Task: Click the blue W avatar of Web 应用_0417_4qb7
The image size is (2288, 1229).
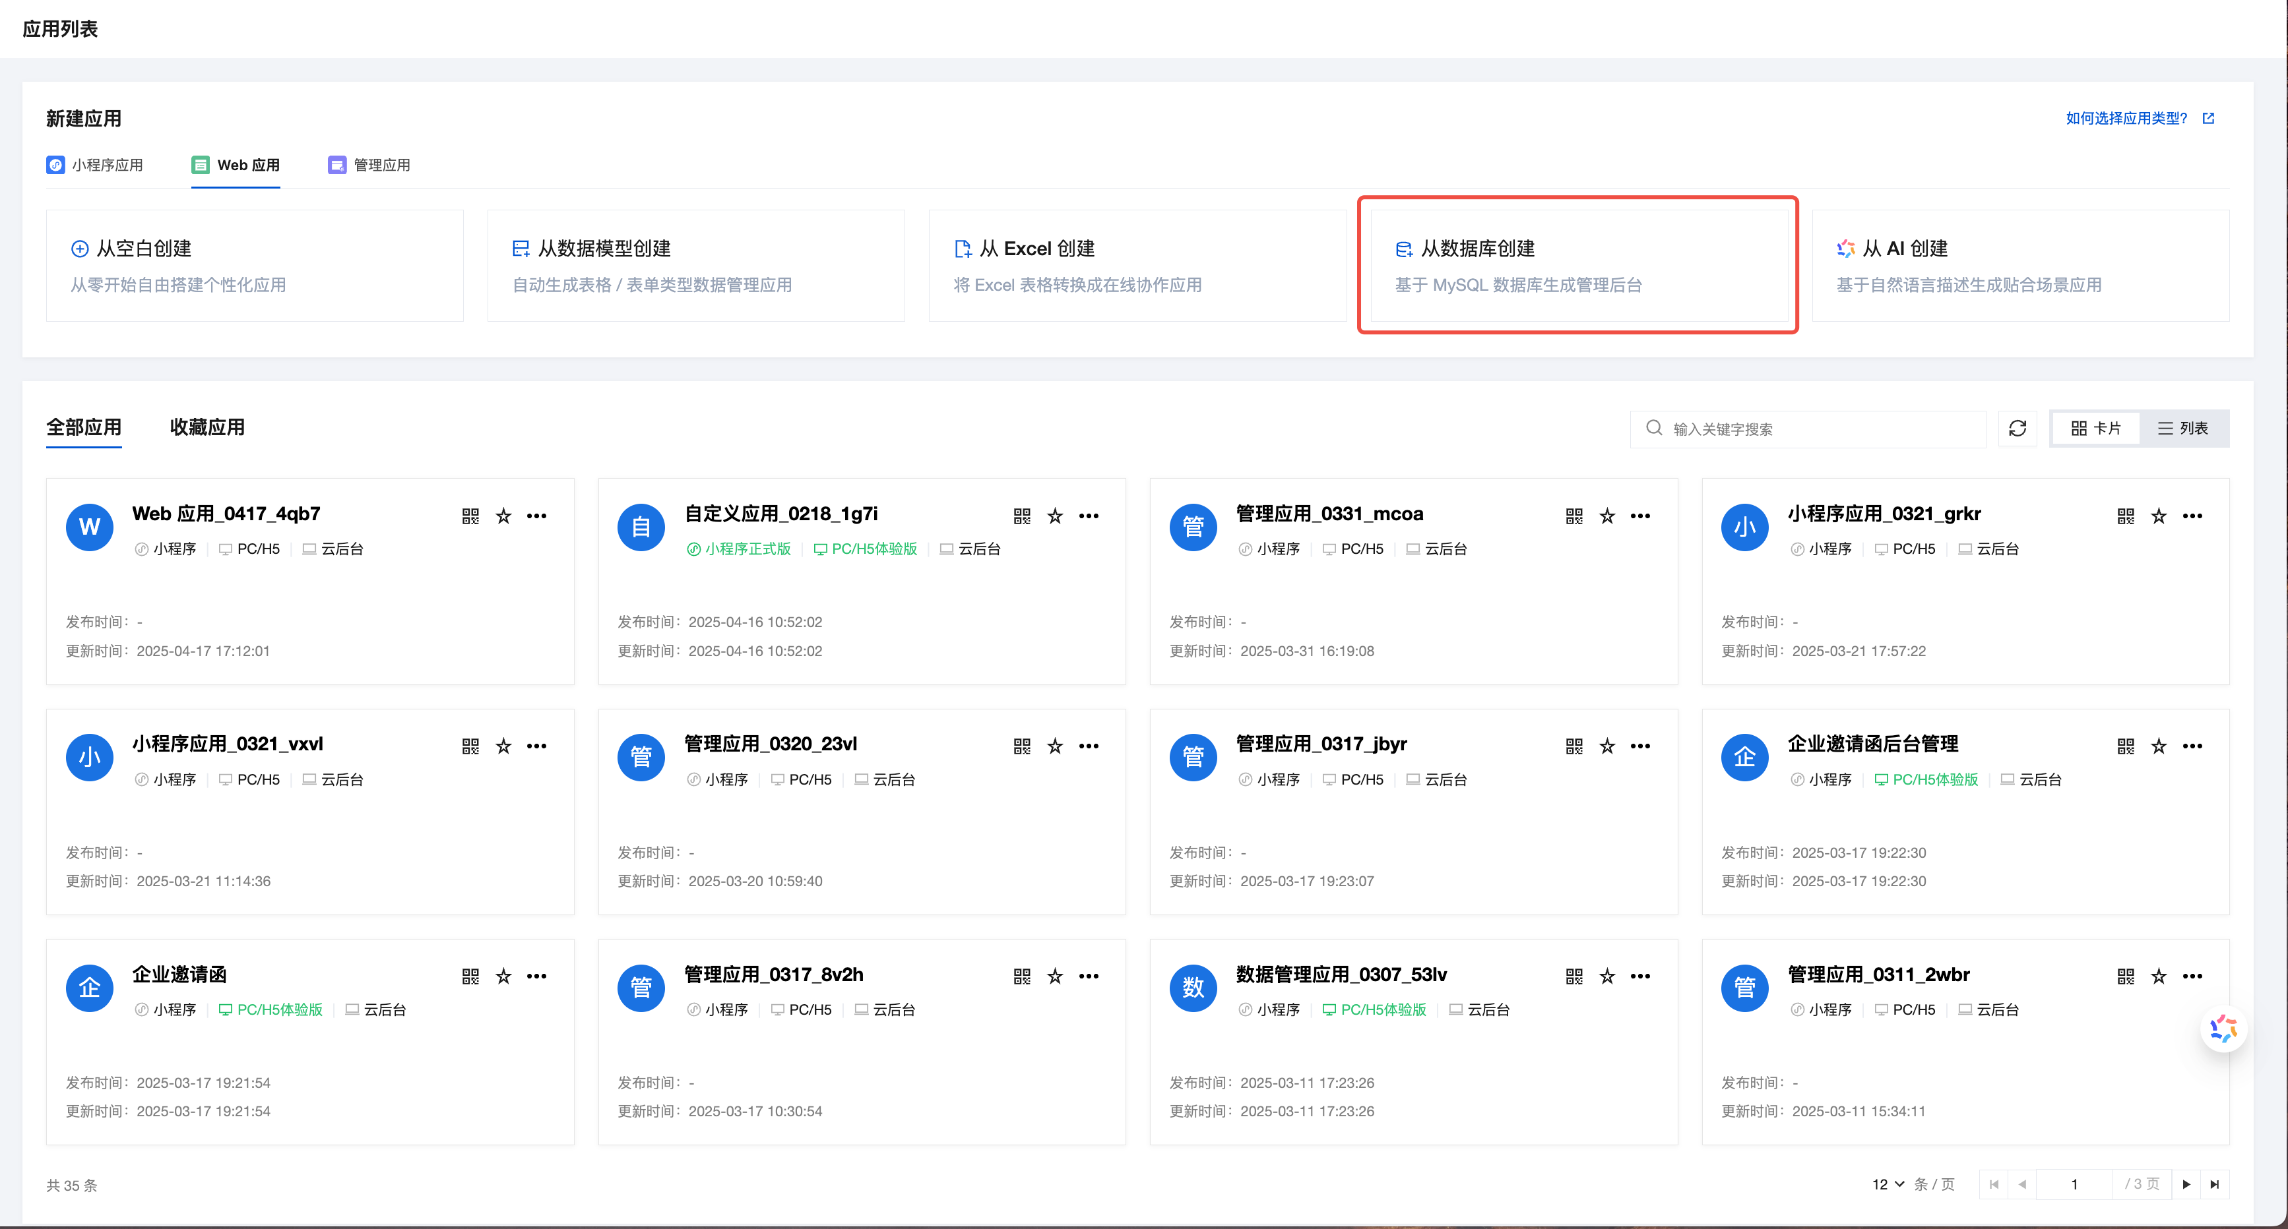Action: 90,527
